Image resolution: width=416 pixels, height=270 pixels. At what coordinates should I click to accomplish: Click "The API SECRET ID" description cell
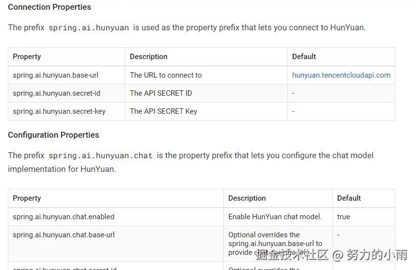click(x=161, y=93)
